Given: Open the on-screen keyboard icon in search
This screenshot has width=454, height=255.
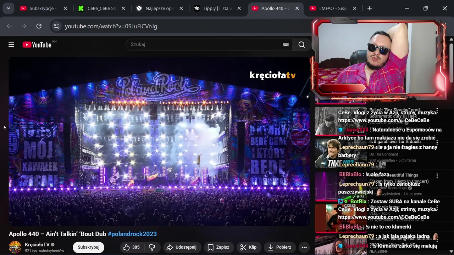Looking at the screenshot, I should pyautogui.click(x=286, y=45).
